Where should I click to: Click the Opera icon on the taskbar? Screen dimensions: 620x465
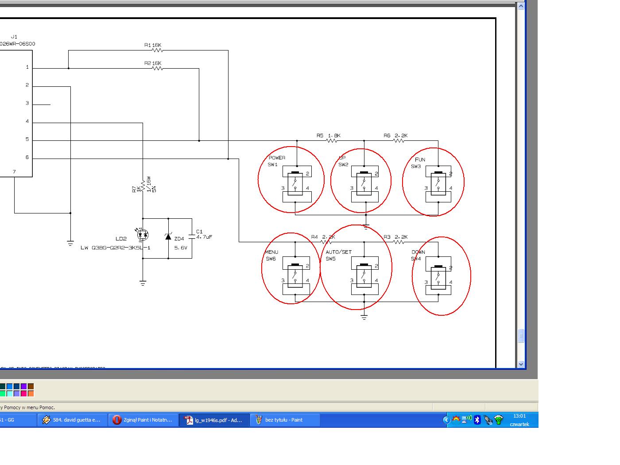point(117,420)
